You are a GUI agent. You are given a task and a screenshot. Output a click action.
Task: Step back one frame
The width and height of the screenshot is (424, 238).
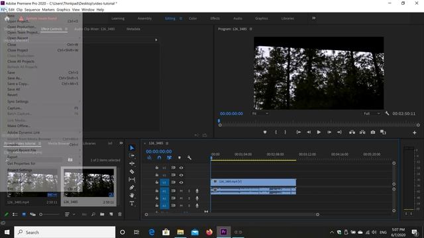[309, 132]
